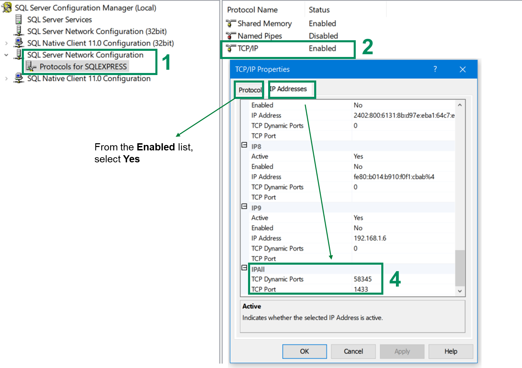Click the Named Pipes protocol icon
This screenshot has width=522, height=368.
click(231, 36)
